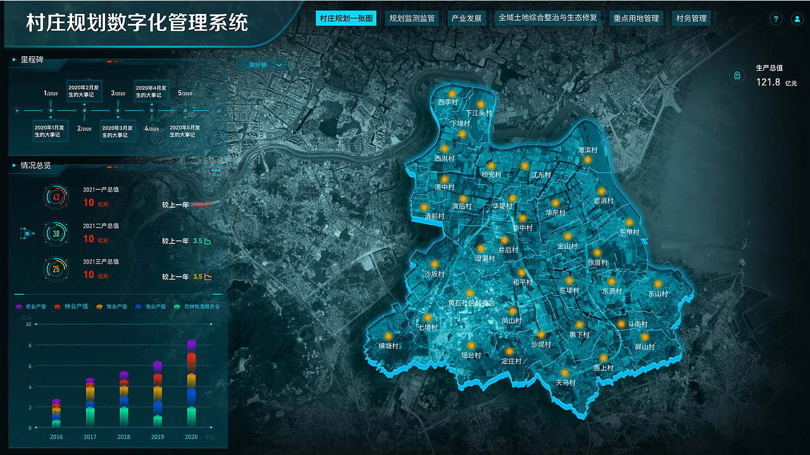Click the 西李村 map marker
Image resolution: width=810 pixels, height=455 pixels.
pos(452,94)
